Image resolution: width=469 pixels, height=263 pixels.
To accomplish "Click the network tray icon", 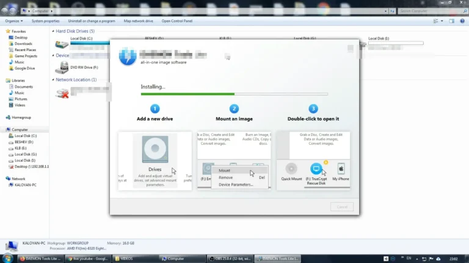I will coord(424,259).
